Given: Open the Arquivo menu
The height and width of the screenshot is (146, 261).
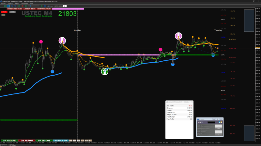Looking at the screenshot, I should point(3,3).
